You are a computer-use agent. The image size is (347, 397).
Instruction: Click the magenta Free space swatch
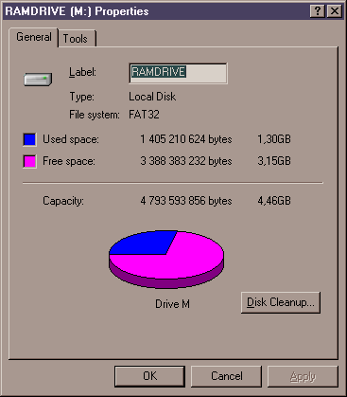click(29, 161)
